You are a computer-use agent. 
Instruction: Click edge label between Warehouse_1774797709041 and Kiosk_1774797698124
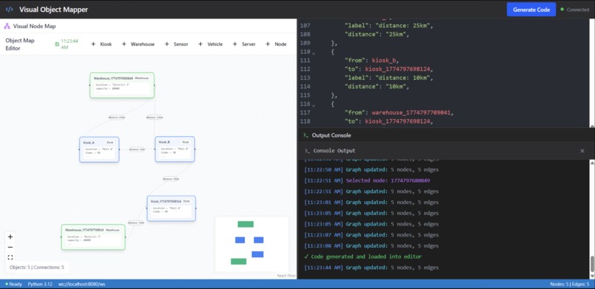point(136,222)
